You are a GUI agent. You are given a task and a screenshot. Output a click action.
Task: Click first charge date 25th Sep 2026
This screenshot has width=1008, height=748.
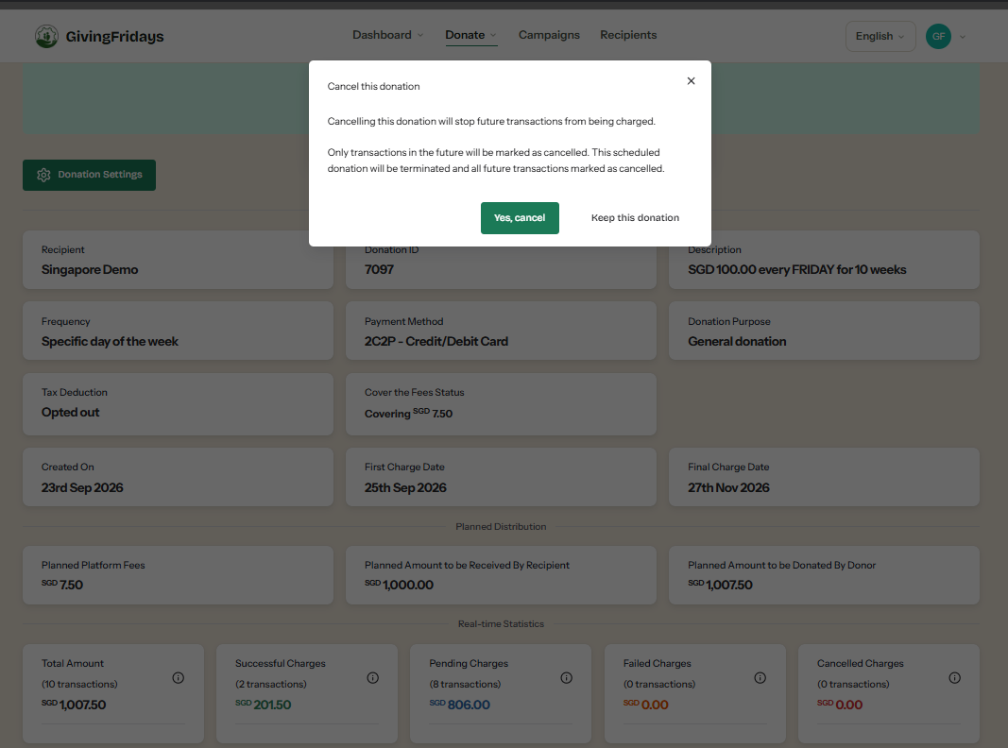pos(405,487)
